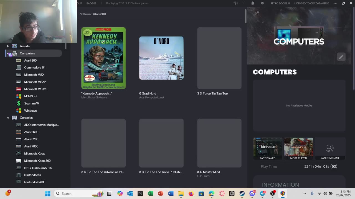
Task: Click the Atari 800 platform icon
Action: point(19,60)
